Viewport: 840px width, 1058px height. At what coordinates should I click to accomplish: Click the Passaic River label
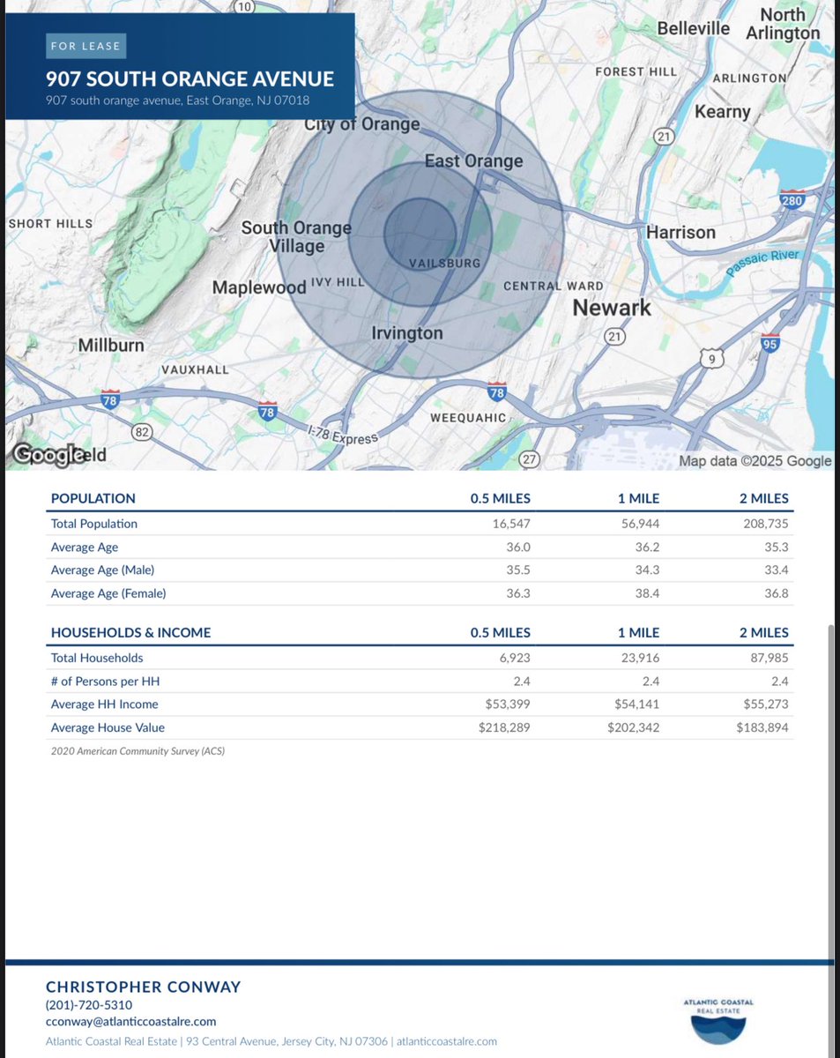tap(762, 263)
